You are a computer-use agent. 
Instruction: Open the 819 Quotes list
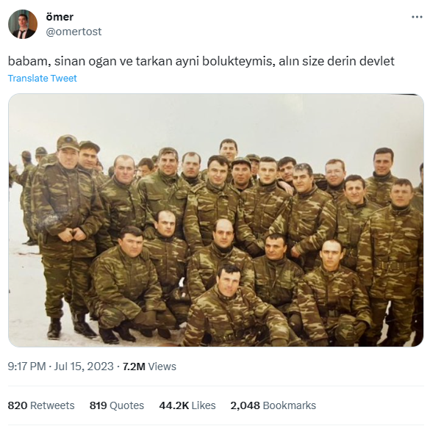117,405
